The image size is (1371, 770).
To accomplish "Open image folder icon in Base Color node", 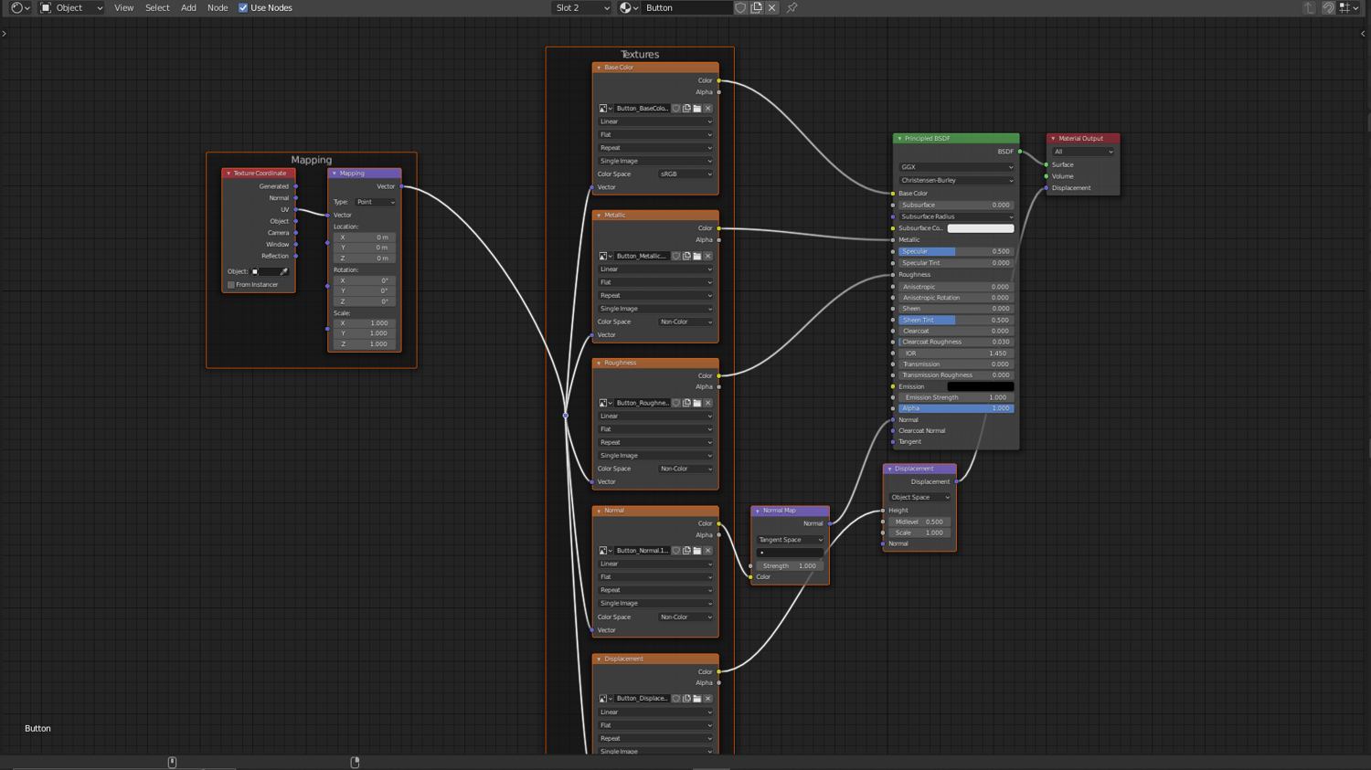I will [x=697, y=109].
